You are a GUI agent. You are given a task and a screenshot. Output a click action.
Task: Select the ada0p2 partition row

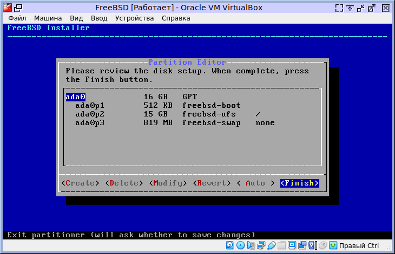pyautogui.click(x=192, y=114)
